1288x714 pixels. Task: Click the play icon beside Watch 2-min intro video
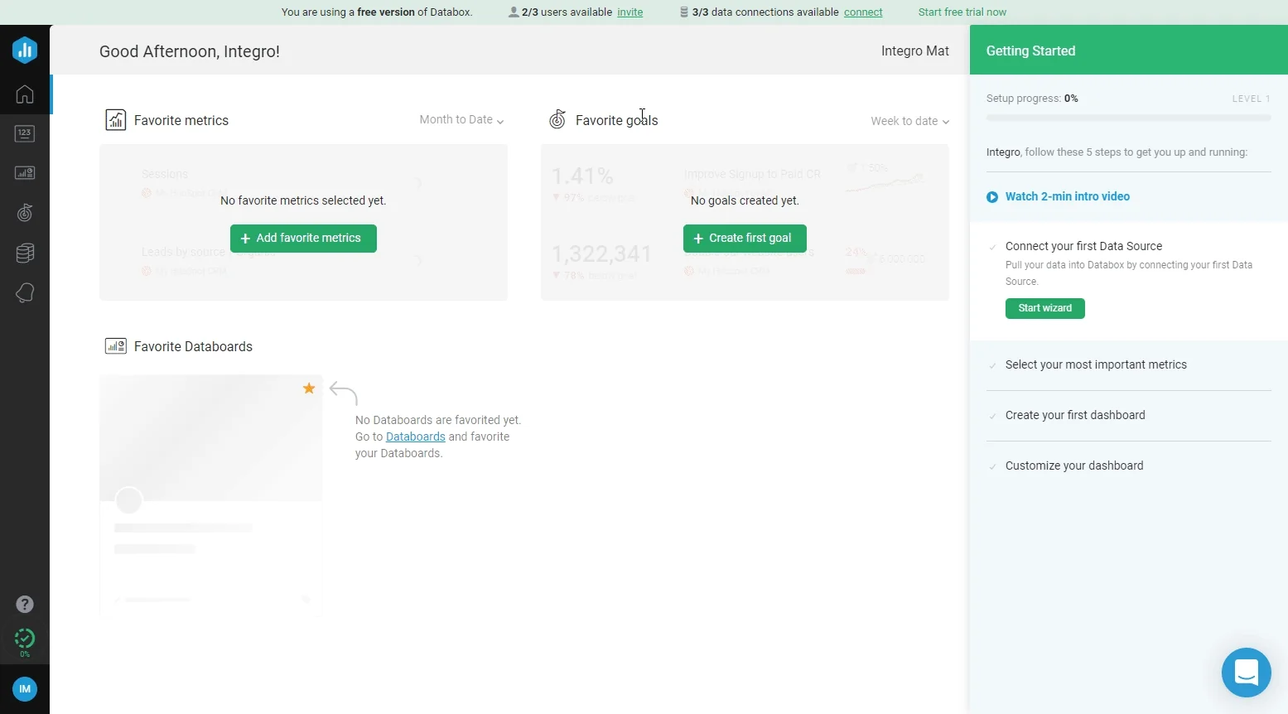click(x=992, y=197)
